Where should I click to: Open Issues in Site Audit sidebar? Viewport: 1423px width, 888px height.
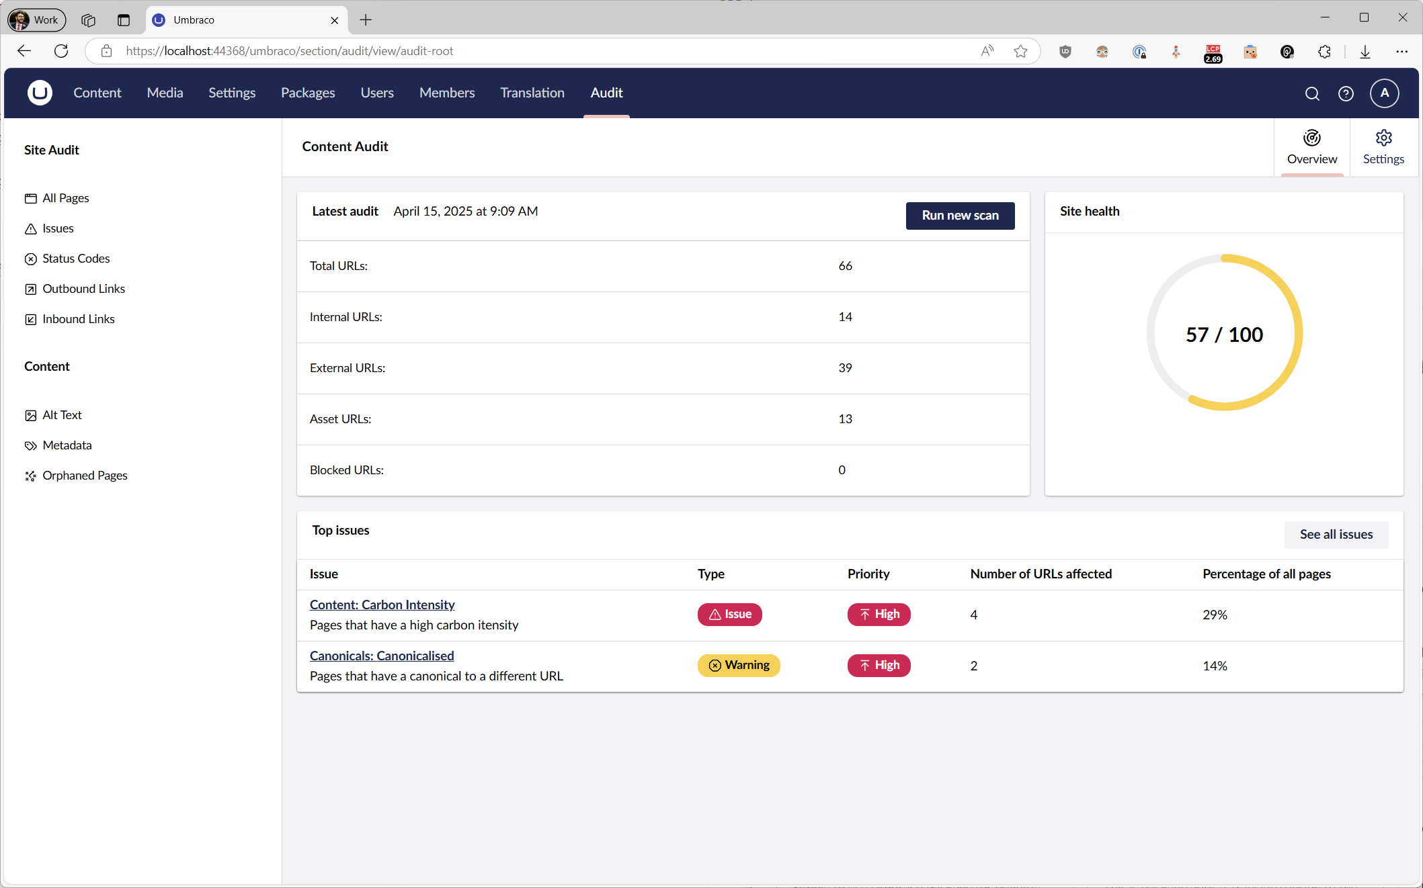[x=58, y=228]
